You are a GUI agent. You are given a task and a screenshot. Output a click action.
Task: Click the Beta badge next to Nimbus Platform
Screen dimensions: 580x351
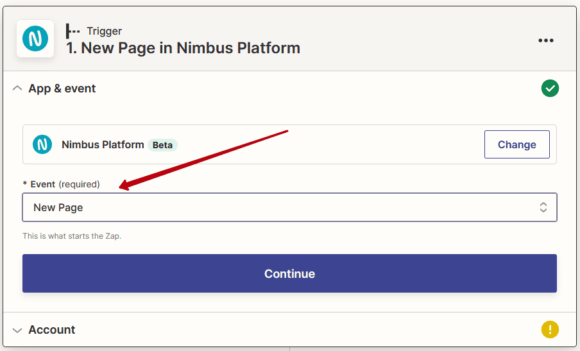pyautogui.click(x=162, y=145)
